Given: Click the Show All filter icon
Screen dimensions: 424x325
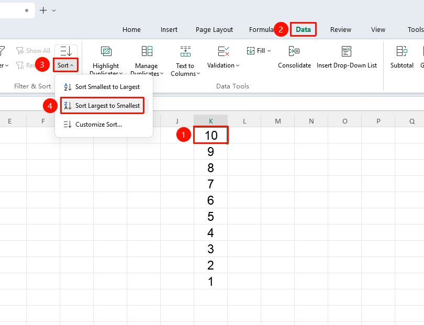Looking at the screenshot, I should 20,51.
